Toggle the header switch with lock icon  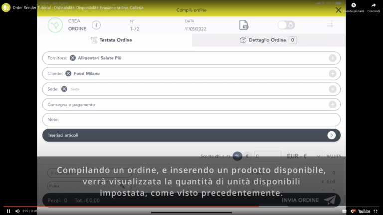(x=286, y=25)
